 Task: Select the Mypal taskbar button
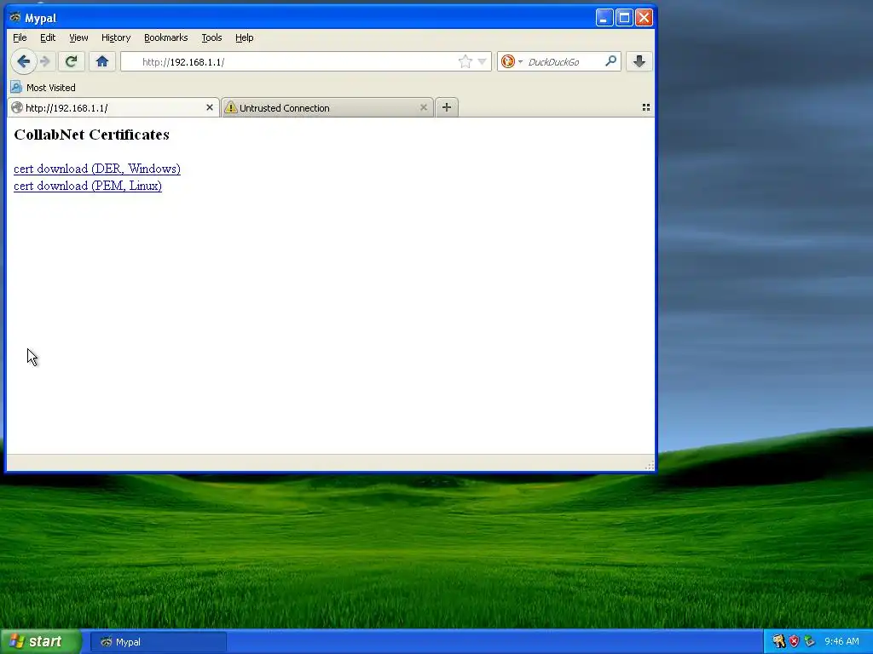click(158, 642)
